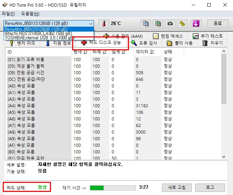The image size is (233, 195).
Task: Click the HD Tune Pro title bar icon
Action: (x=5, y=5)
